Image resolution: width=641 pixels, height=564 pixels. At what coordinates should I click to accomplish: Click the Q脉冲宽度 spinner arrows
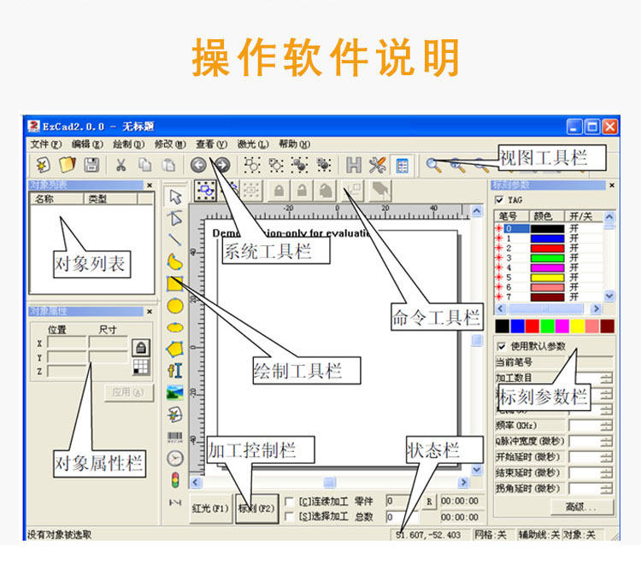coord(607,442)
